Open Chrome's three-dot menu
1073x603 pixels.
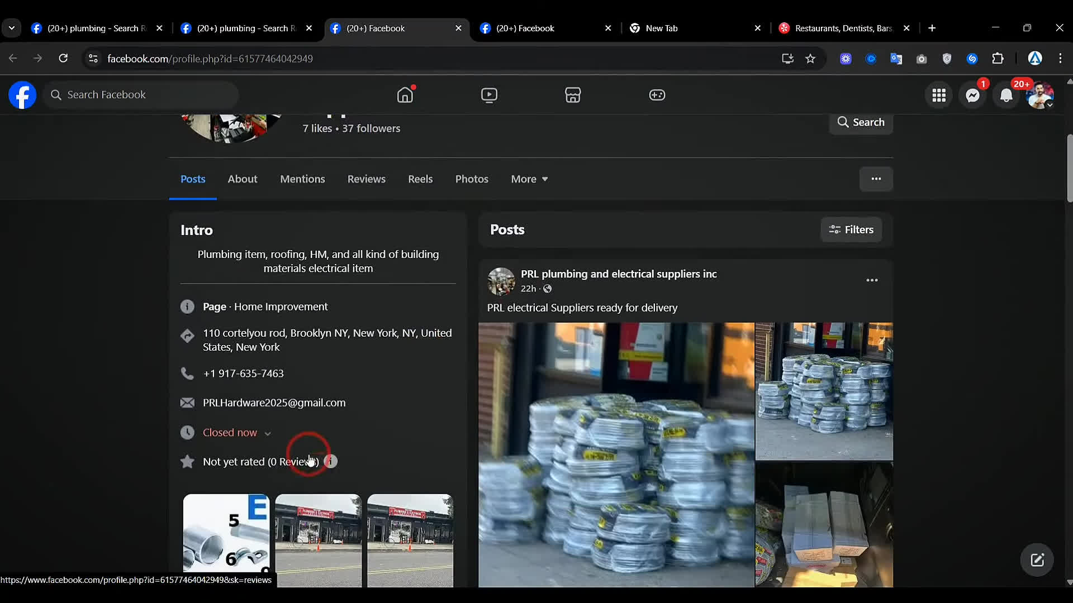pyautogui.click(x=1060, y=59)
